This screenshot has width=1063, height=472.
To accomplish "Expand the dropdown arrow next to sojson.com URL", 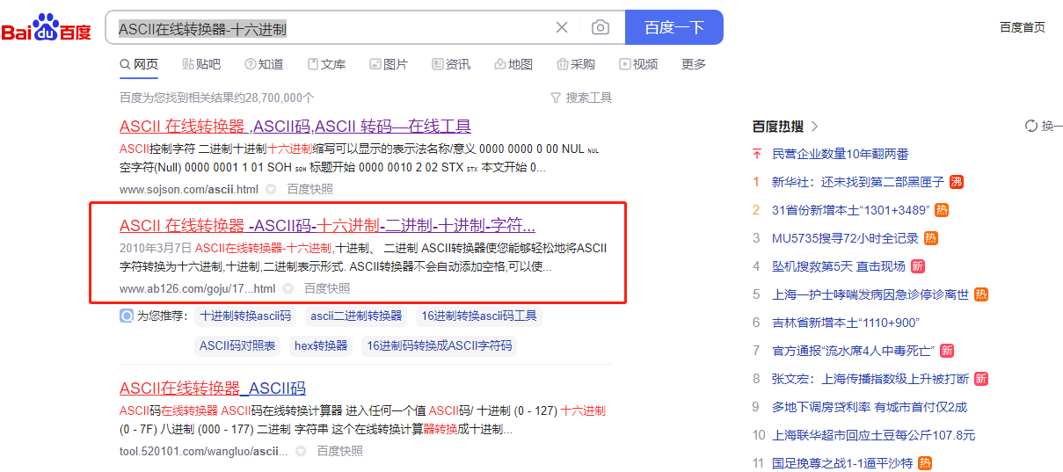I will (x=271, y=189).
